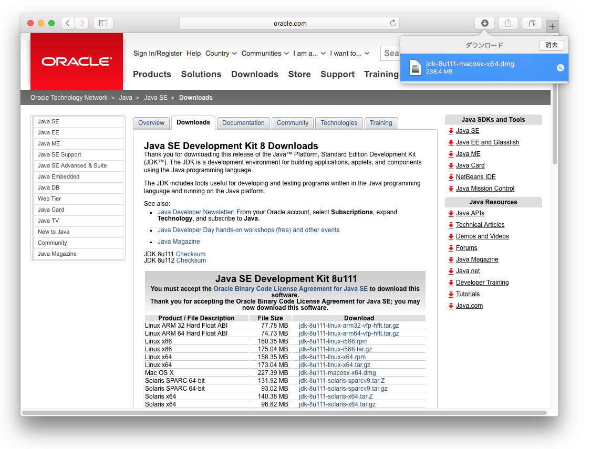Go to Oracle Technology Network breadcrumb
The image size is (591, 449).
pos(69,98)
